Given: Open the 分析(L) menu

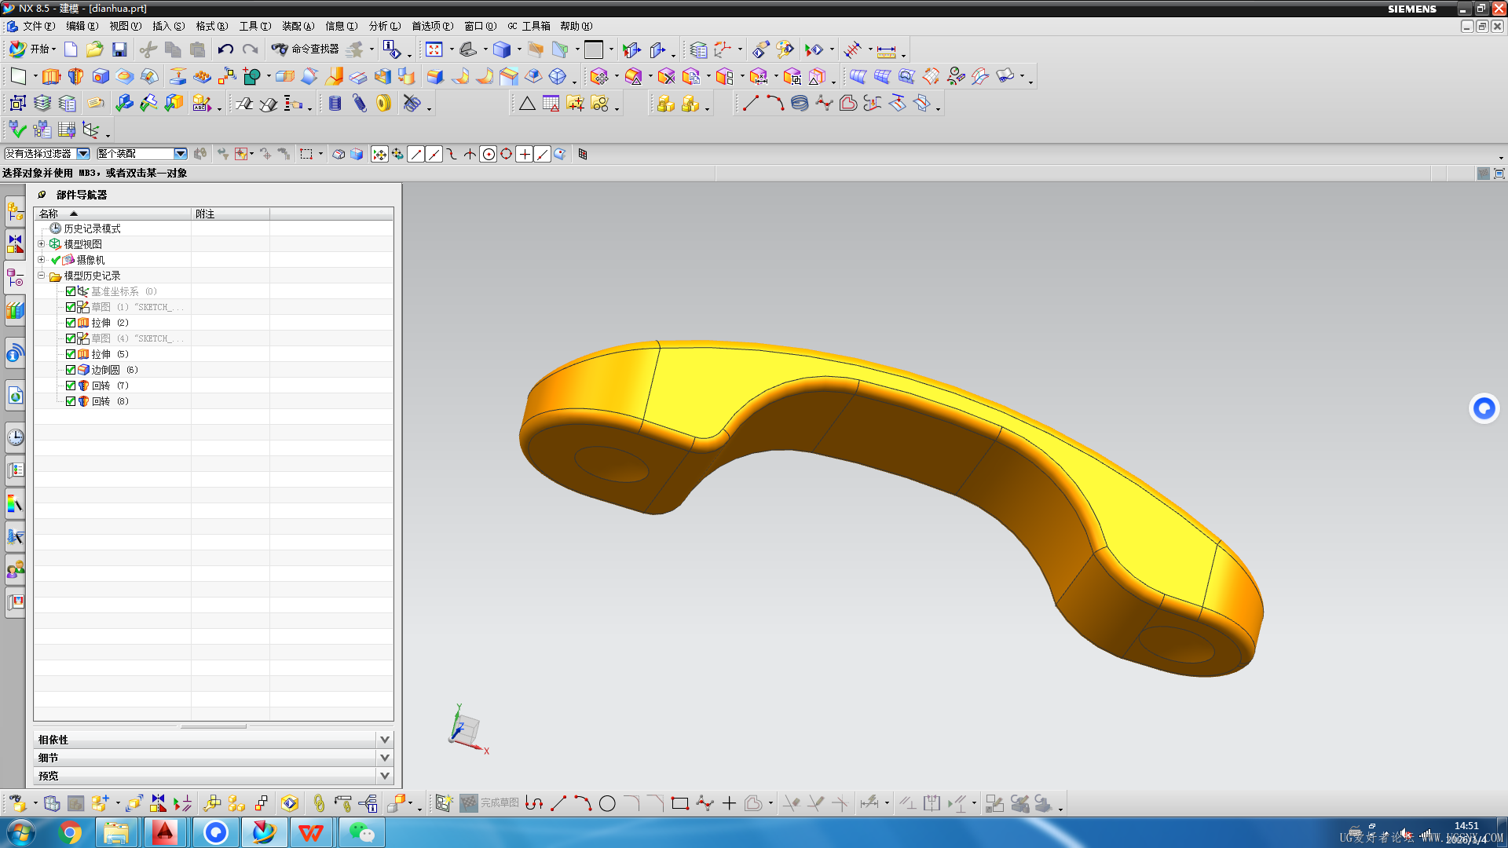Looking at the screenshot, I should click(x=384, y=26).
